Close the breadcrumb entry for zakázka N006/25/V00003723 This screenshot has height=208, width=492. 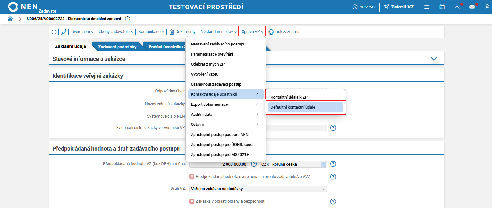128,19
